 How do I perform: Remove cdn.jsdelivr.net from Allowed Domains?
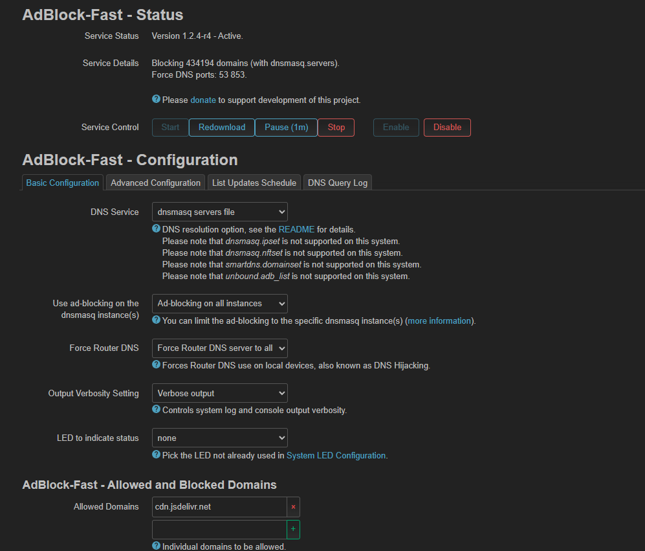coord(293,507)
